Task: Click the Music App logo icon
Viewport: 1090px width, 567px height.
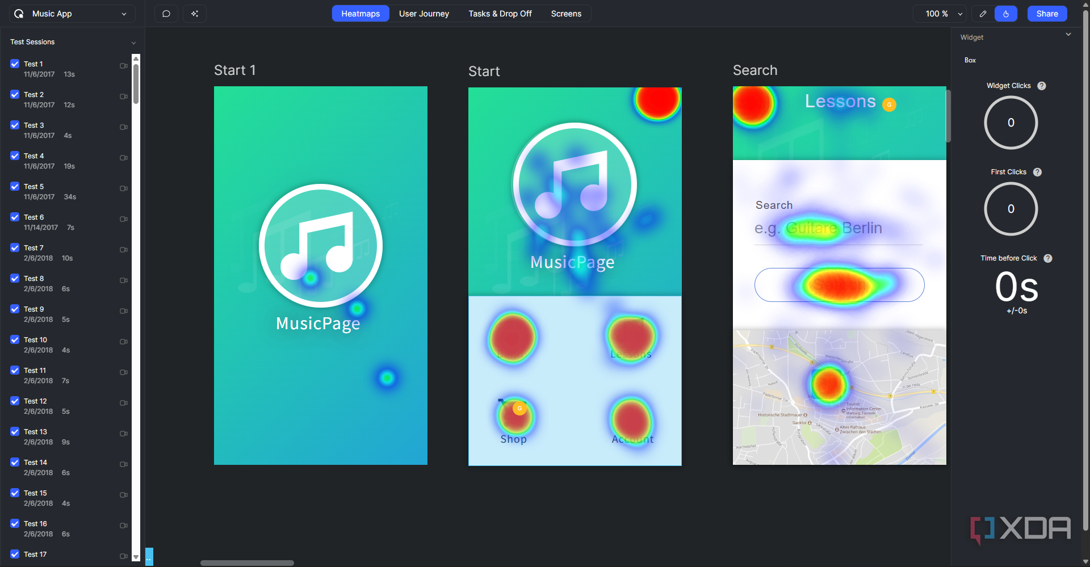Action: point(19,14)
